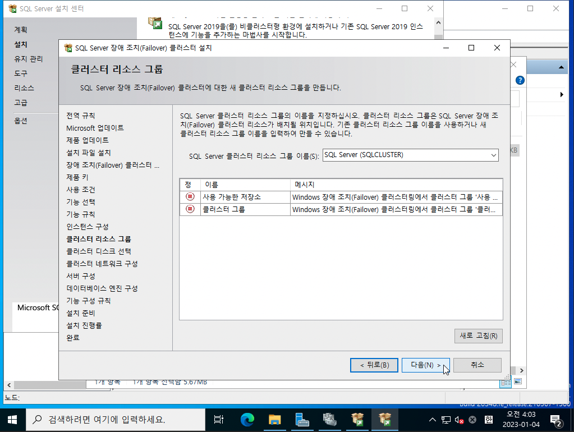Open Failover Cluster Manager taskbar icon
The image size is (574, 432).
(x=329, y=420)
